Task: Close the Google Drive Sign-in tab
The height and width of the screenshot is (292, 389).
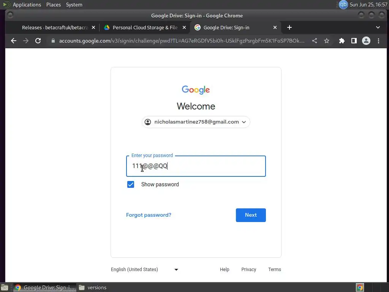Action: [275, 27]
